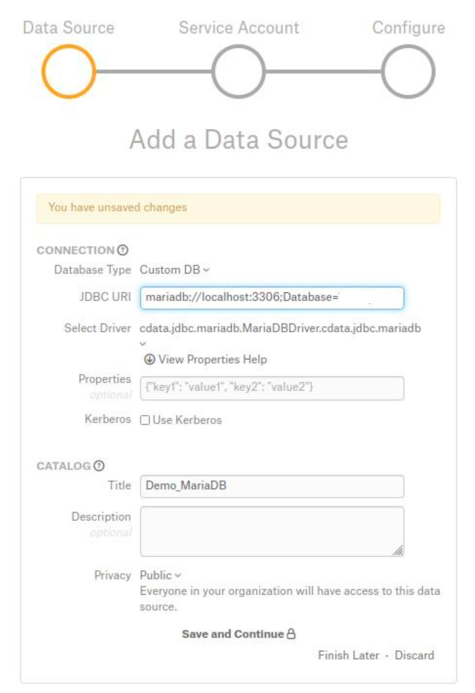Open the Privacy Public dropdown

coord(160,575)
